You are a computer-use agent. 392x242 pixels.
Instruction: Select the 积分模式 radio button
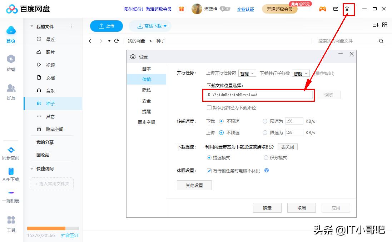coord(266,157)
